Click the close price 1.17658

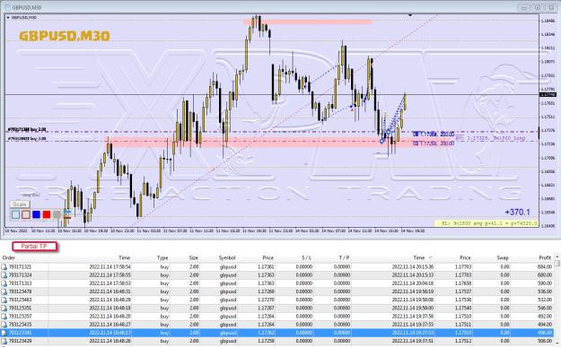[463, 283]
